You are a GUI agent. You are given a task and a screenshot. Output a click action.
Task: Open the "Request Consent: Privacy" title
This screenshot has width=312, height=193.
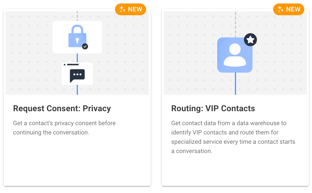(62, 108)
